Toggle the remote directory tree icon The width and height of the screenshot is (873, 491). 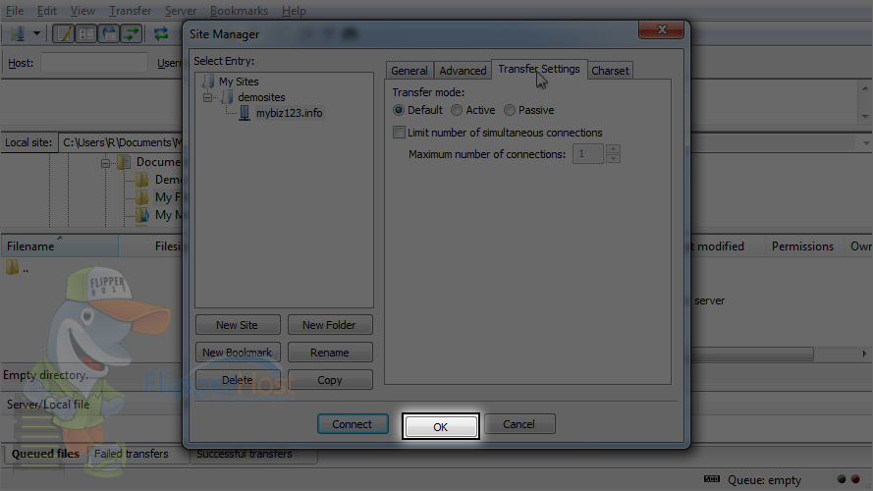[109, 34]
